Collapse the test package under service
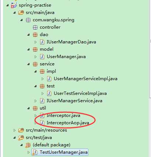Viewport: 151px width, 157px height. point(36,86)
